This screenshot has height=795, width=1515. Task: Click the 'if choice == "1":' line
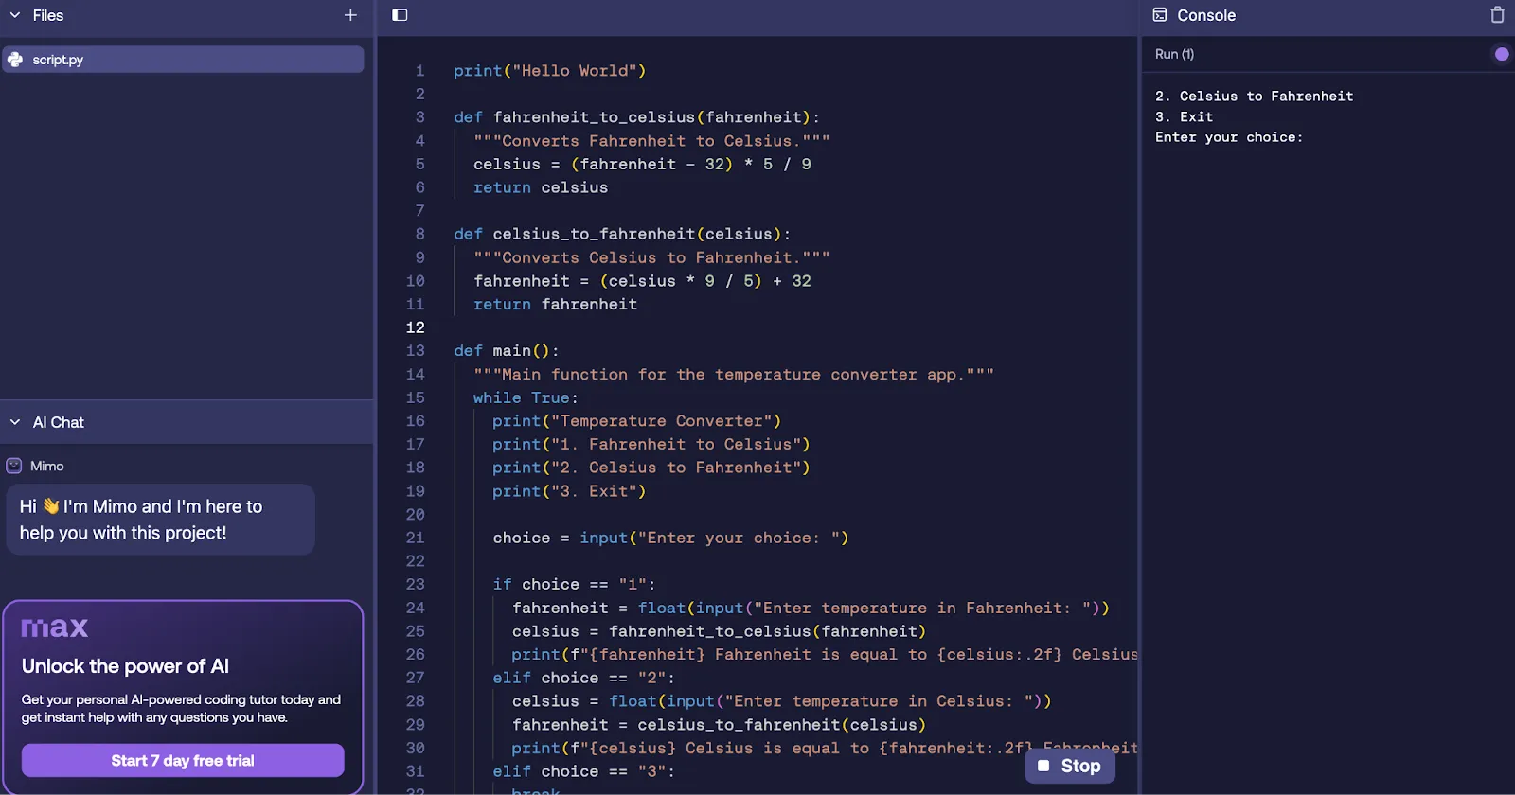(574, 585)
